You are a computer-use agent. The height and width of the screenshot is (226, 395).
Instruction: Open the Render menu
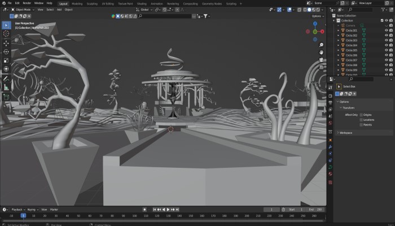click(27, 3)
